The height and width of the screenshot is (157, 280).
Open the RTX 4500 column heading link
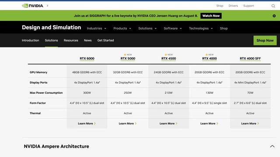[168, 58]
